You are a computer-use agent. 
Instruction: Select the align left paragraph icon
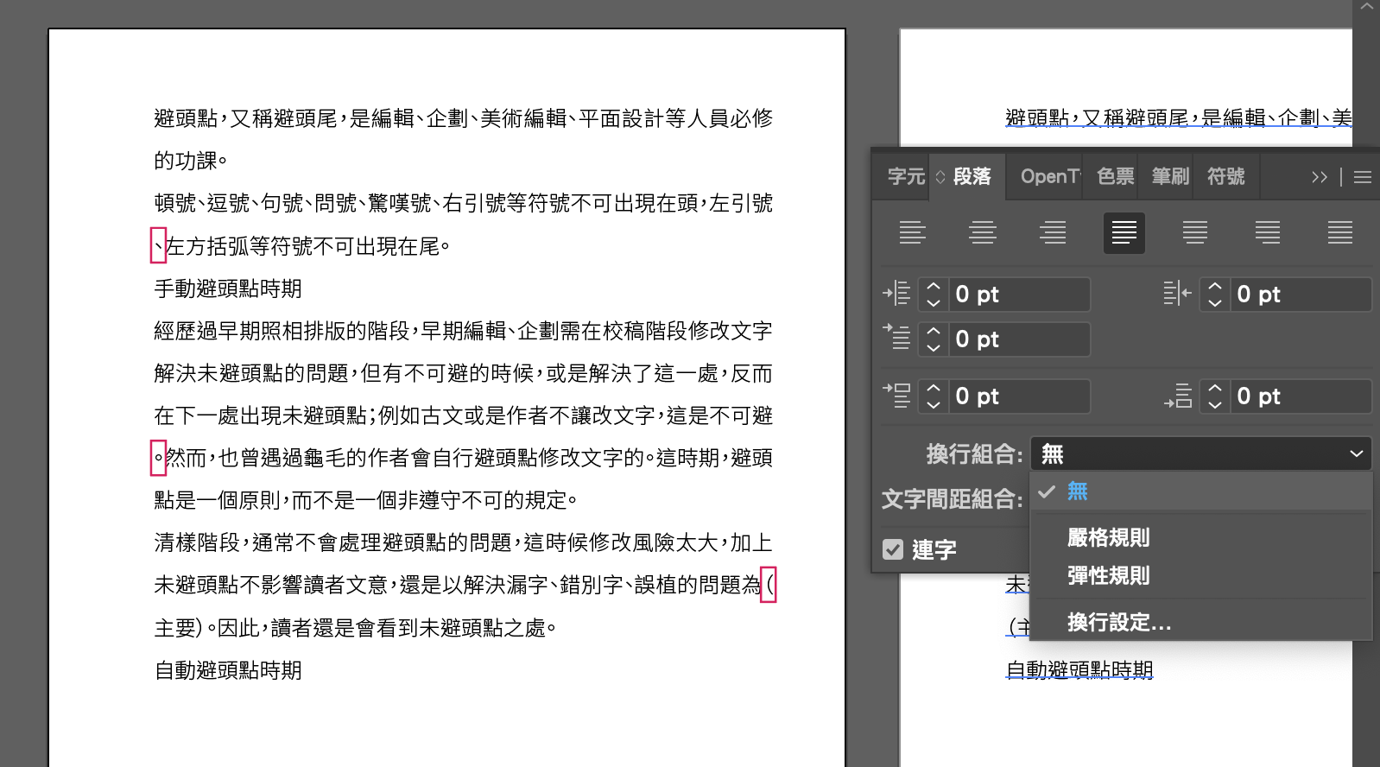[x=912, y=232]
